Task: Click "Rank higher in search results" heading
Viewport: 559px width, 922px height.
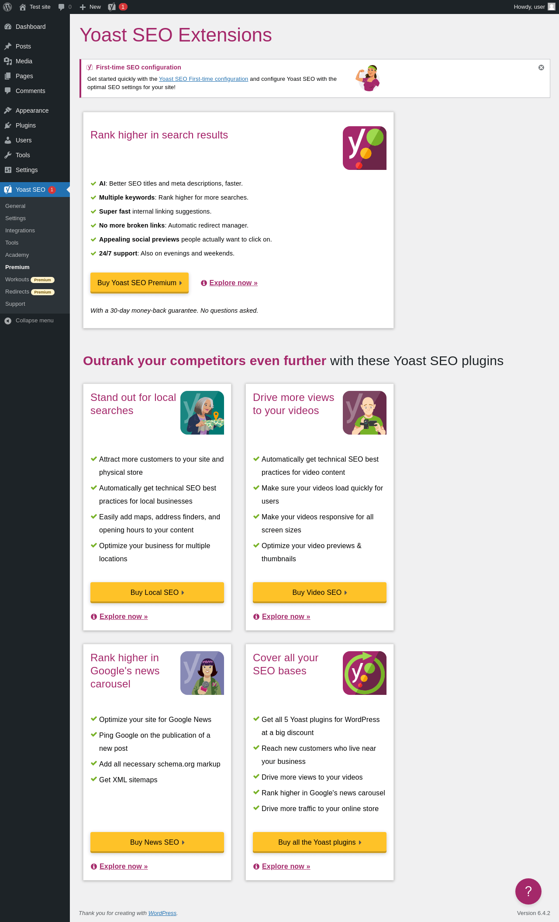Action: pos(159,135)
